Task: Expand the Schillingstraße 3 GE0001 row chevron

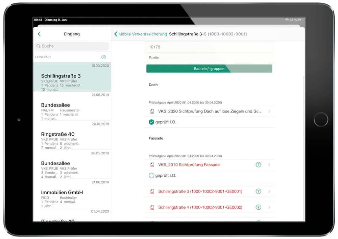Action: coord(269,191)
